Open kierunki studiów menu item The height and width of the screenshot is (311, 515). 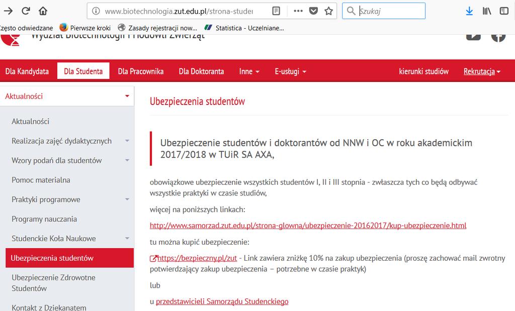423,71
